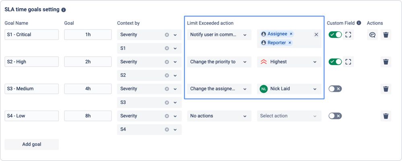The height and width of the screenshot is (161, 402).
Task: Click expand icon next to S2 custom field toggle
Action: [348, 62]
